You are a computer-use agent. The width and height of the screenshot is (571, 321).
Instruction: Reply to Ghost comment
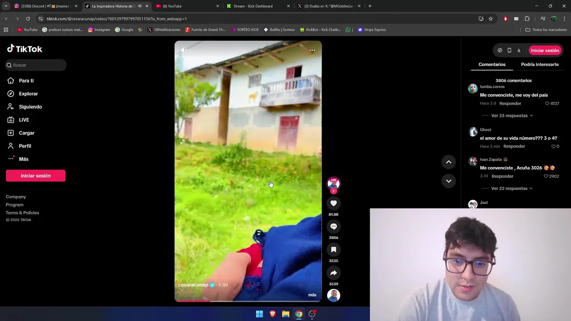[514, 146]
